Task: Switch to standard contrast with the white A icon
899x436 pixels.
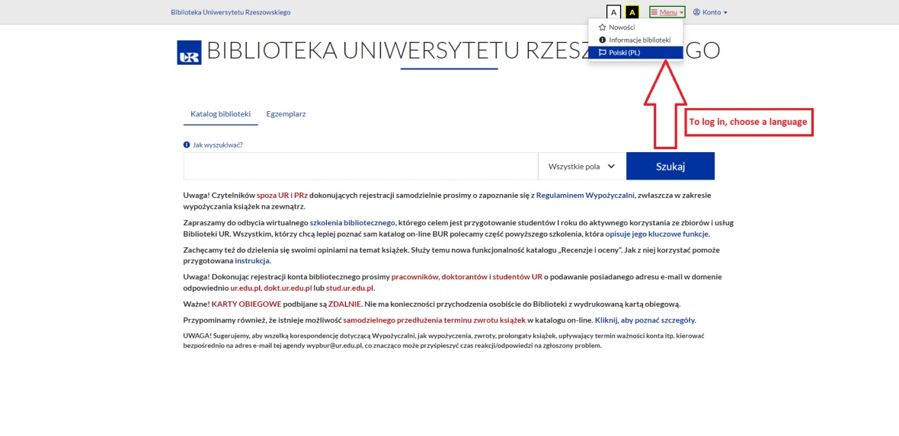Action: click(613, 12)
